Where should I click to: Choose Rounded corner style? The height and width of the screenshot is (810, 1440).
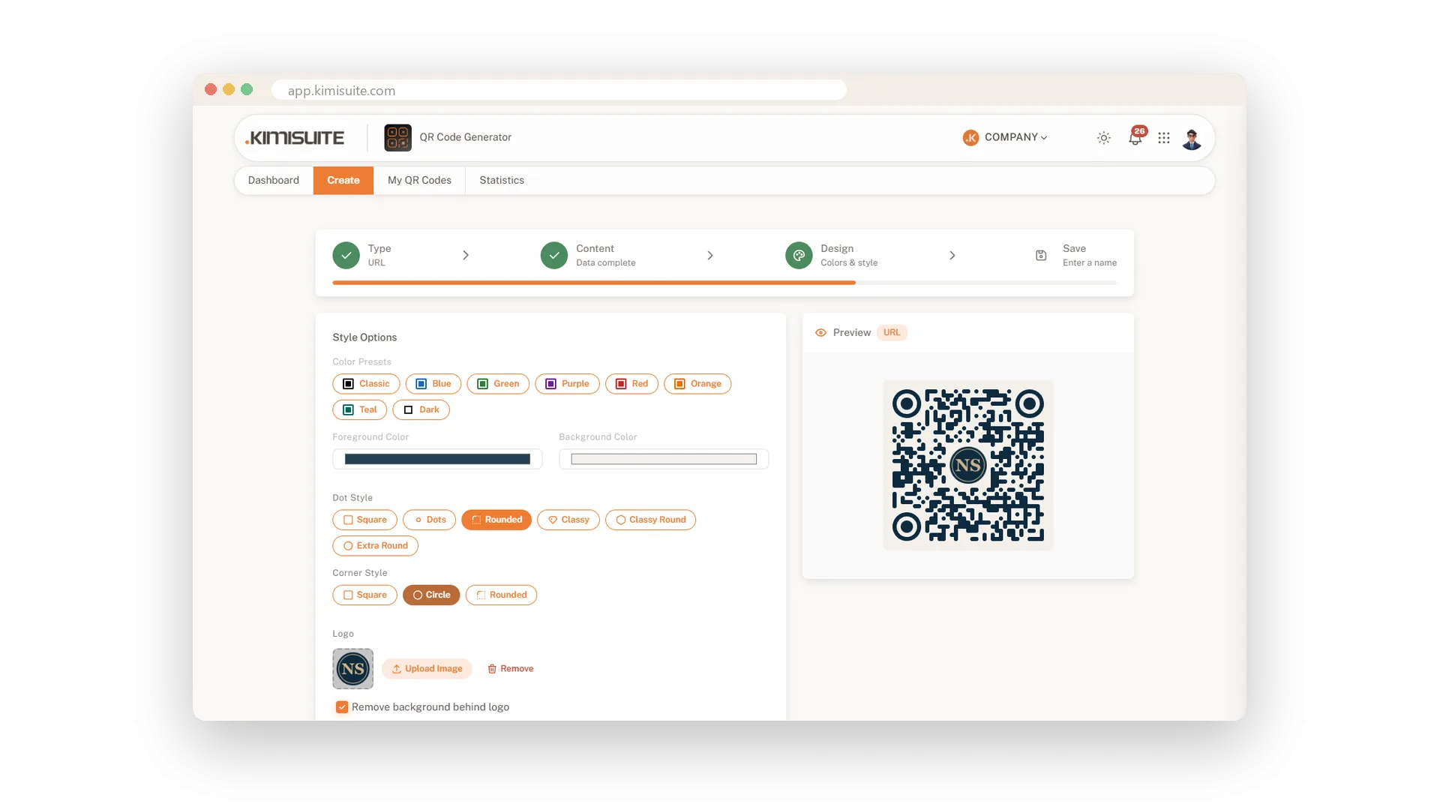[x=501, y=595]
